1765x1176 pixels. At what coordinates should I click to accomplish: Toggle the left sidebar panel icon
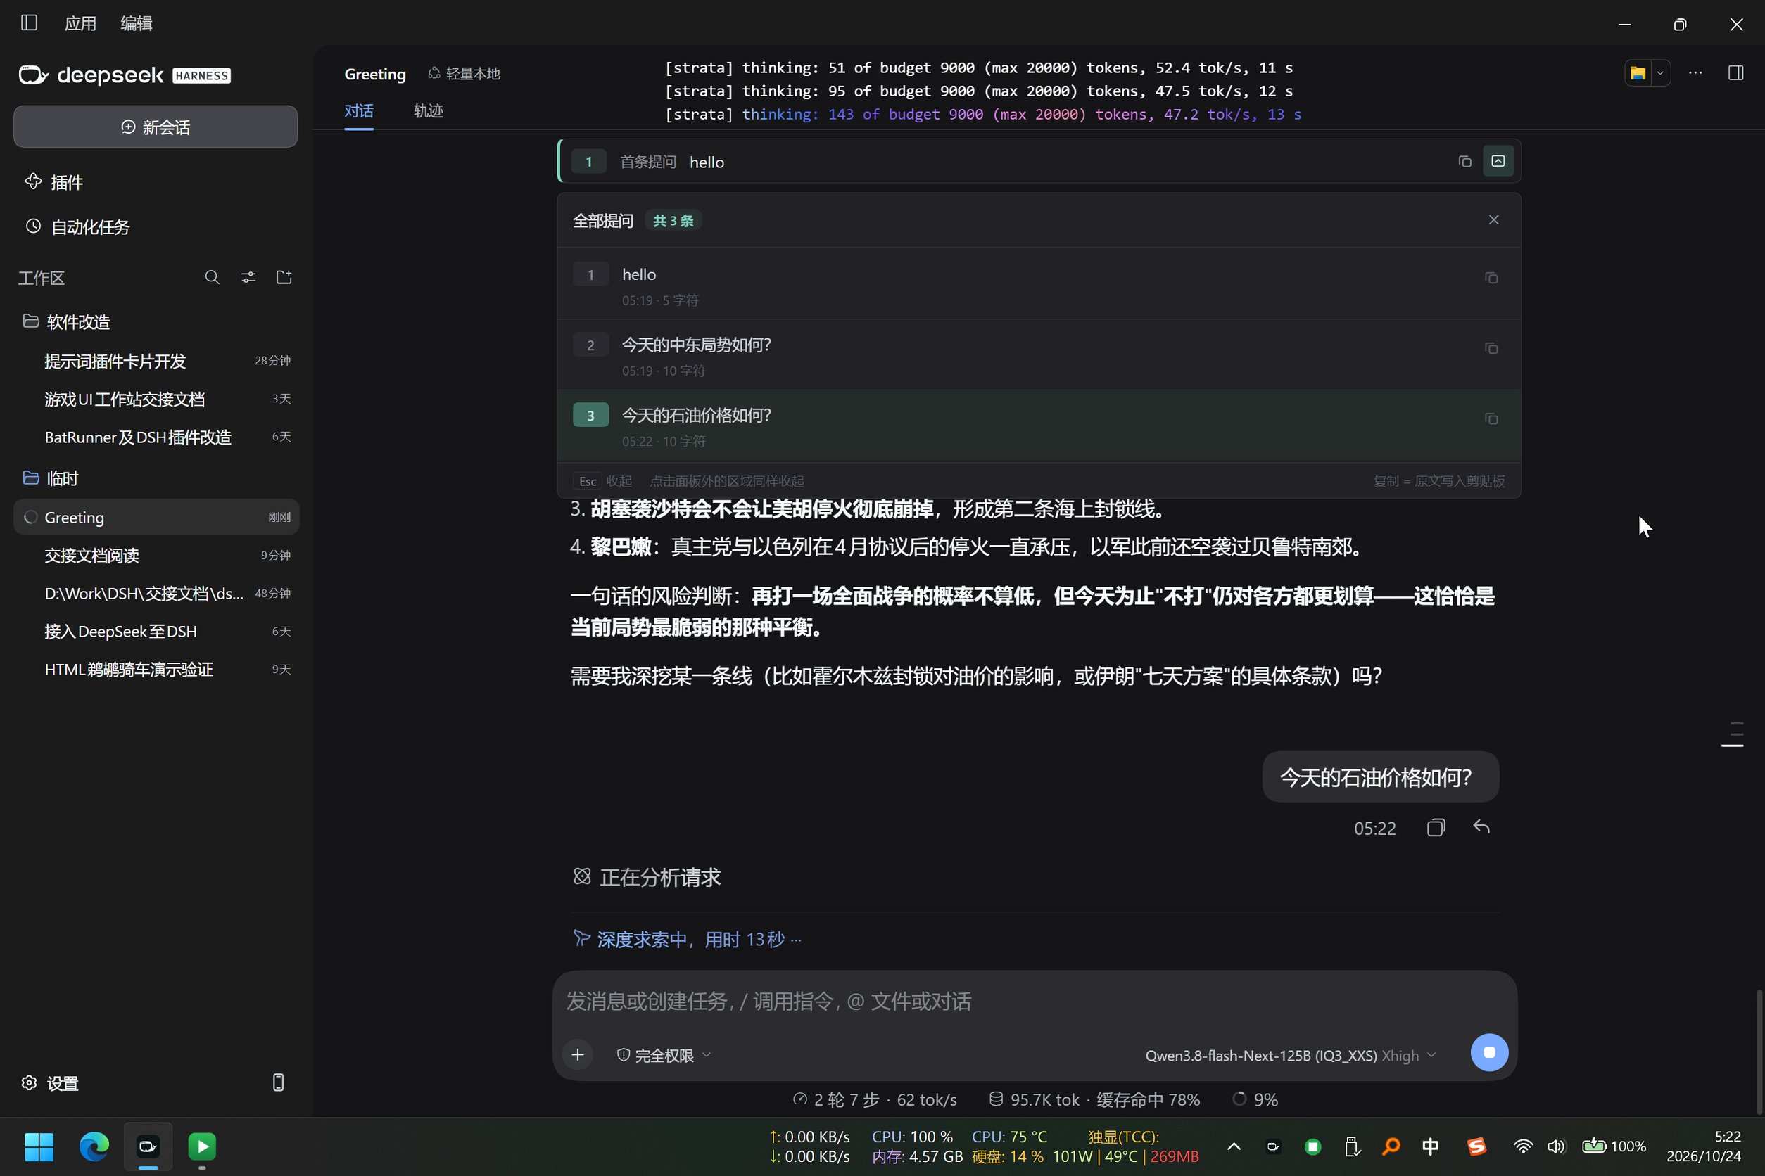point(30,23)
